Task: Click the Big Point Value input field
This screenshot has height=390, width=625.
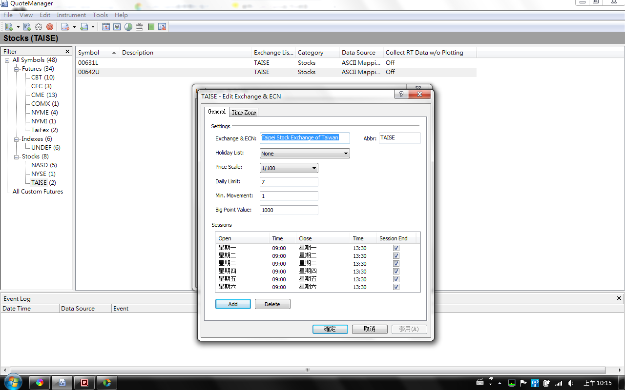Action: [x=289, y=210]
